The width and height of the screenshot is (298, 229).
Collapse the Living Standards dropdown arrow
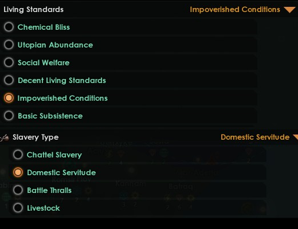point(289,10)
